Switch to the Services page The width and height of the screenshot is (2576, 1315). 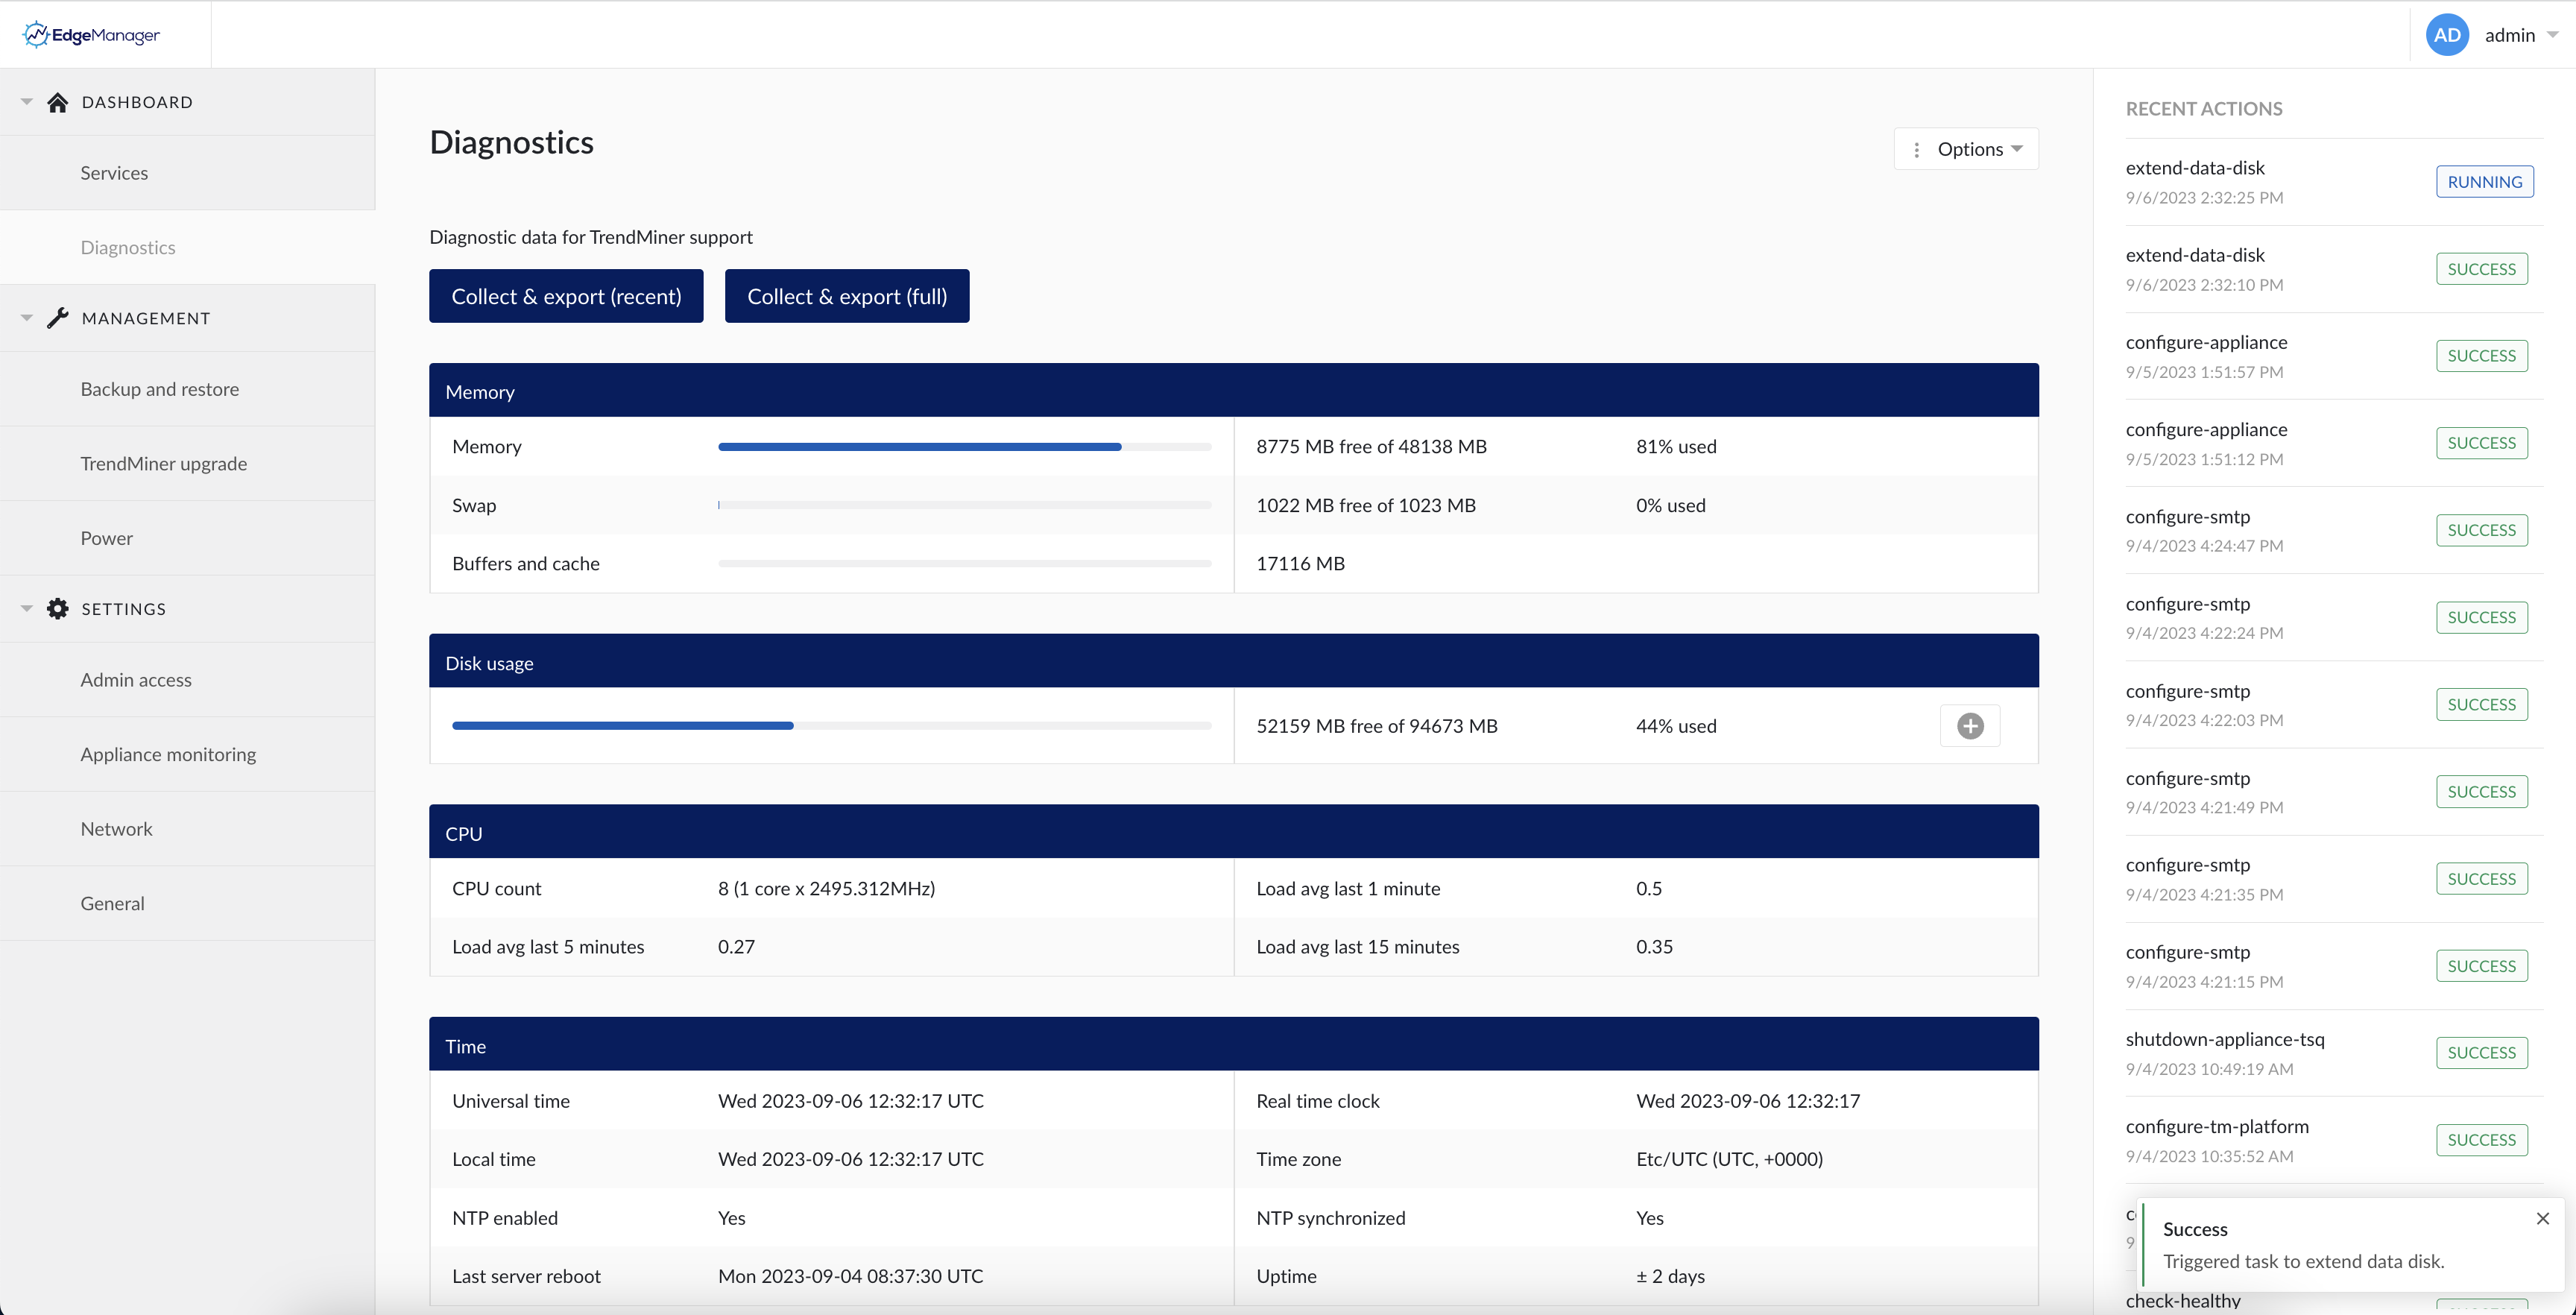113,172
